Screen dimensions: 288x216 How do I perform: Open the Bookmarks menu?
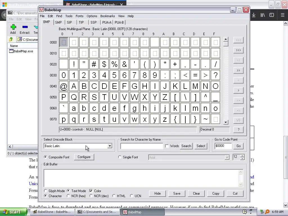tap(107, 16)
